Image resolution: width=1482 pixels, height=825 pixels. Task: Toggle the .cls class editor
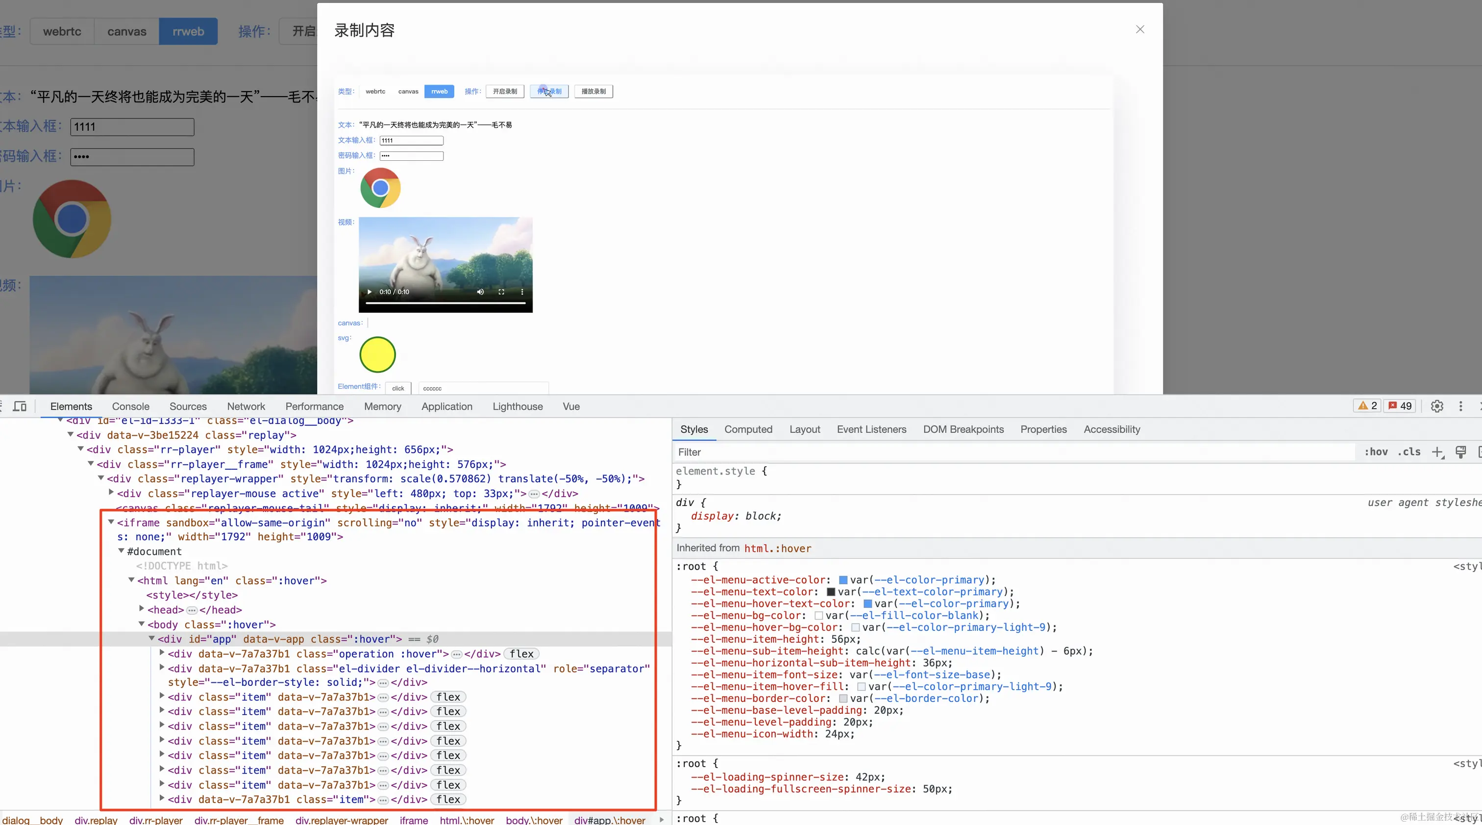tap(1409, 452)
